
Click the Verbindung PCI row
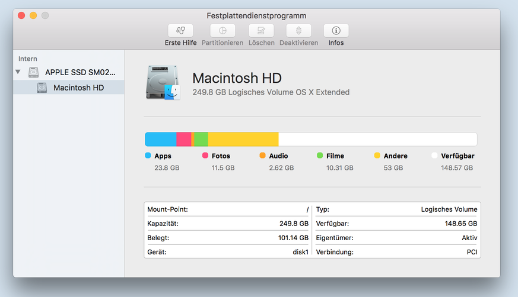click(x=396, y=252)
